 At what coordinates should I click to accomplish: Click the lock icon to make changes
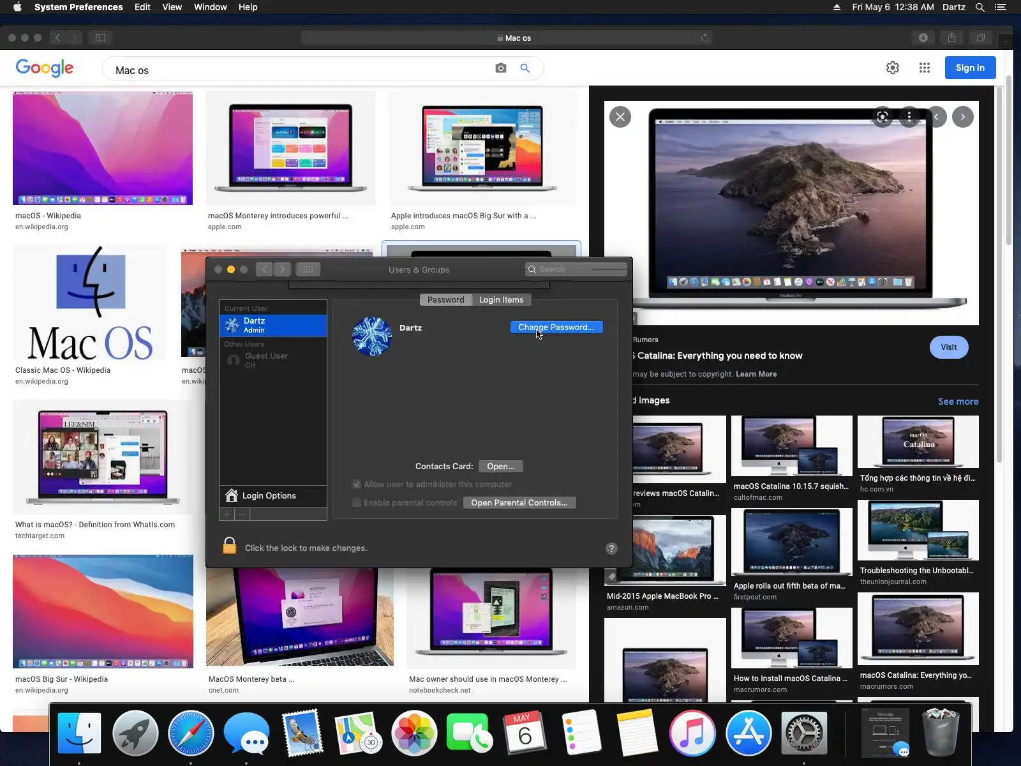(230, 546)
